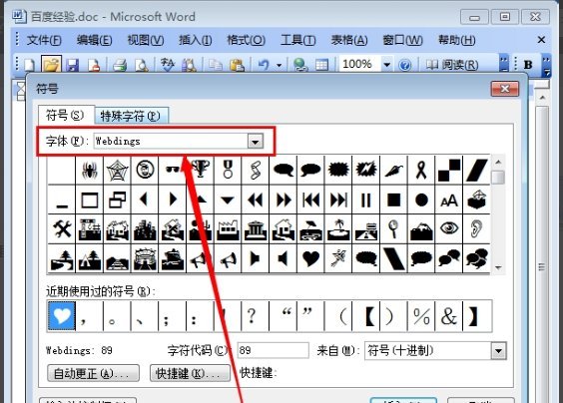The height and width of the screenshot is (403, 563).
Task: Select the spider web symbol
Action: [118, 170]
